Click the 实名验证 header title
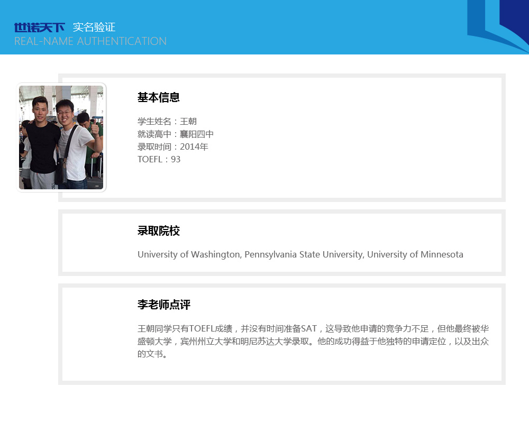 94,27
